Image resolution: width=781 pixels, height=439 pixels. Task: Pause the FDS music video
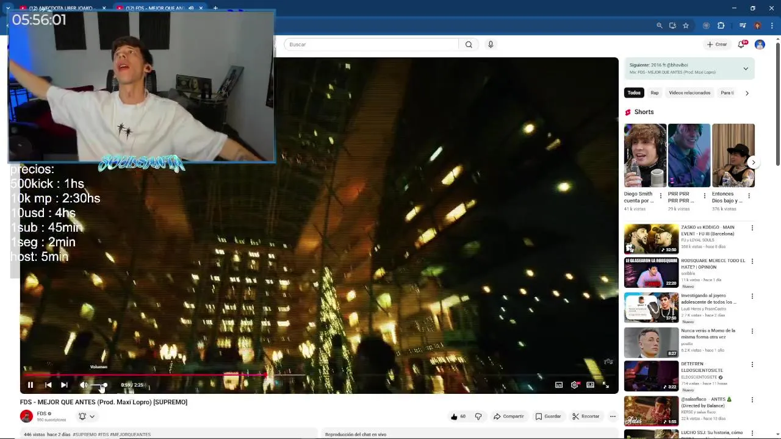[30, 385]
